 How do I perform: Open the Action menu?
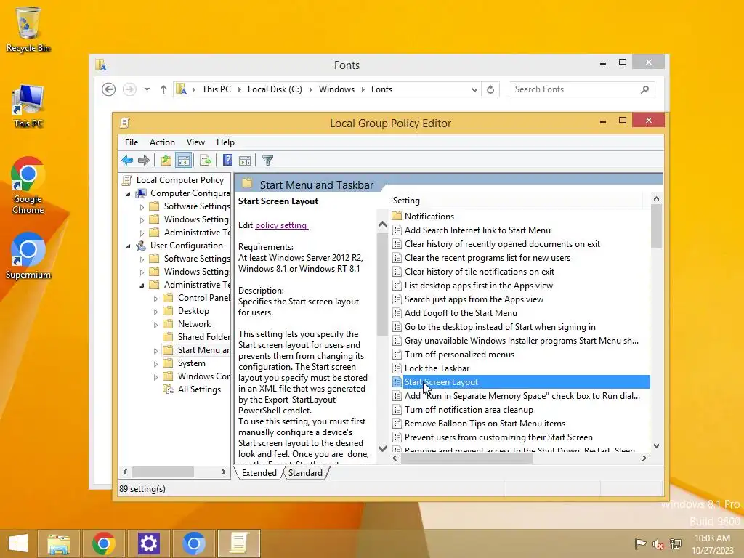[162, 142]
